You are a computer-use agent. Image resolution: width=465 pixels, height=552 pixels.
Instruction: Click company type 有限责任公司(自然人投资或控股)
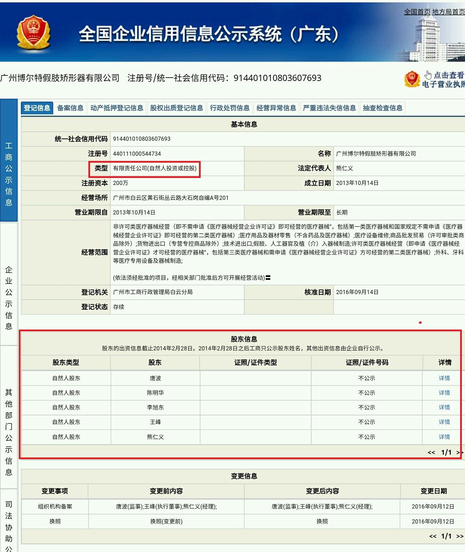[x=155, y=168]
